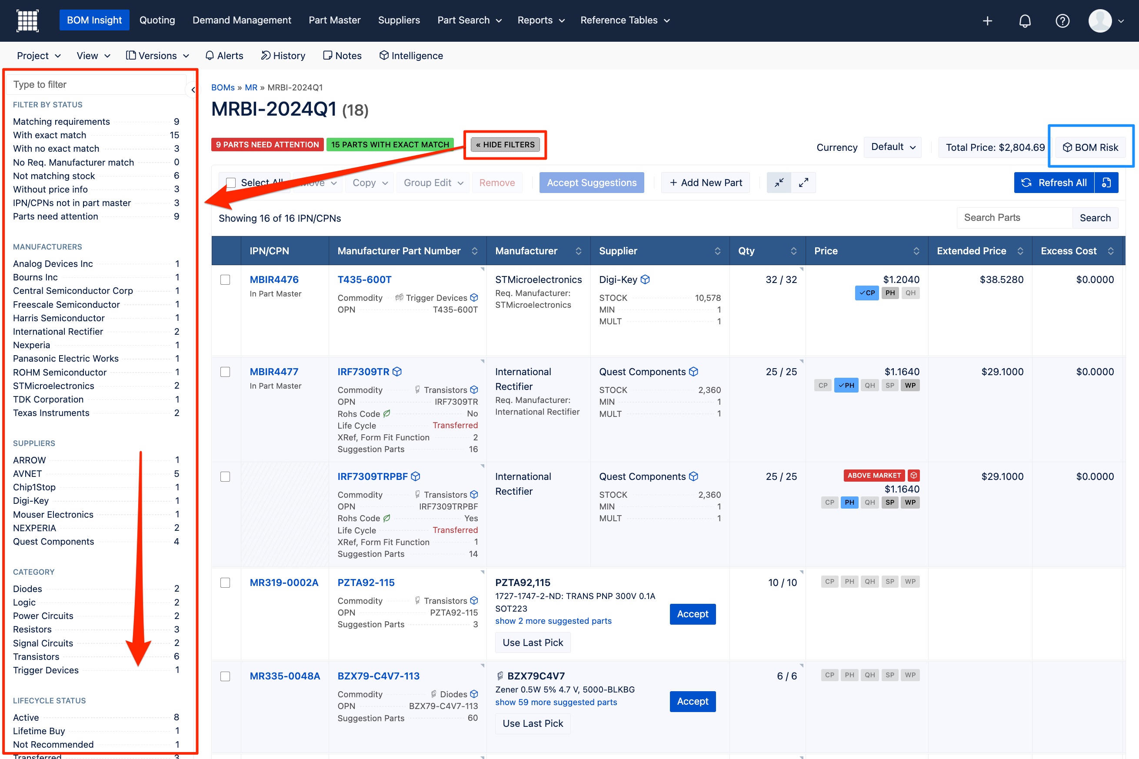
Task: Click the leaf icon beside Rohs Code No
Action: pos(386,413)
